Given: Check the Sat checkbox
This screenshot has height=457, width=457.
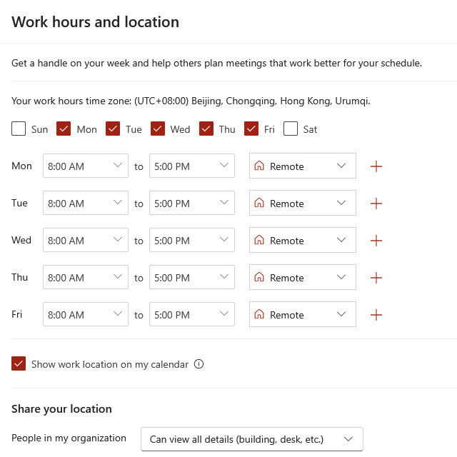Looking at the screenshot, I should [x=291, y=129].
